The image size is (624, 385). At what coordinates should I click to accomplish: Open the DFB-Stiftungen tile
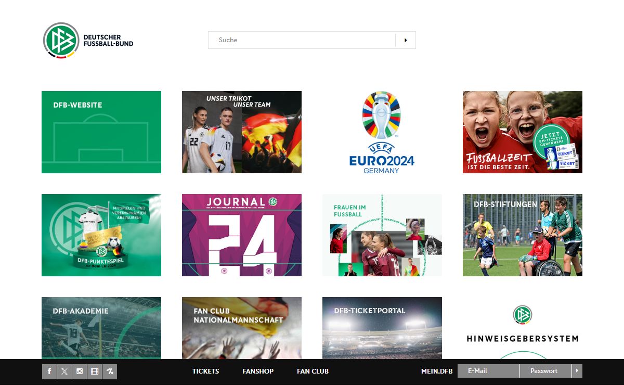[523, 235]
